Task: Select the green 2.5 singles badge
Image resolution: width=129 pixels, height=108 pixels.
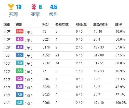Action: point(20,71)
